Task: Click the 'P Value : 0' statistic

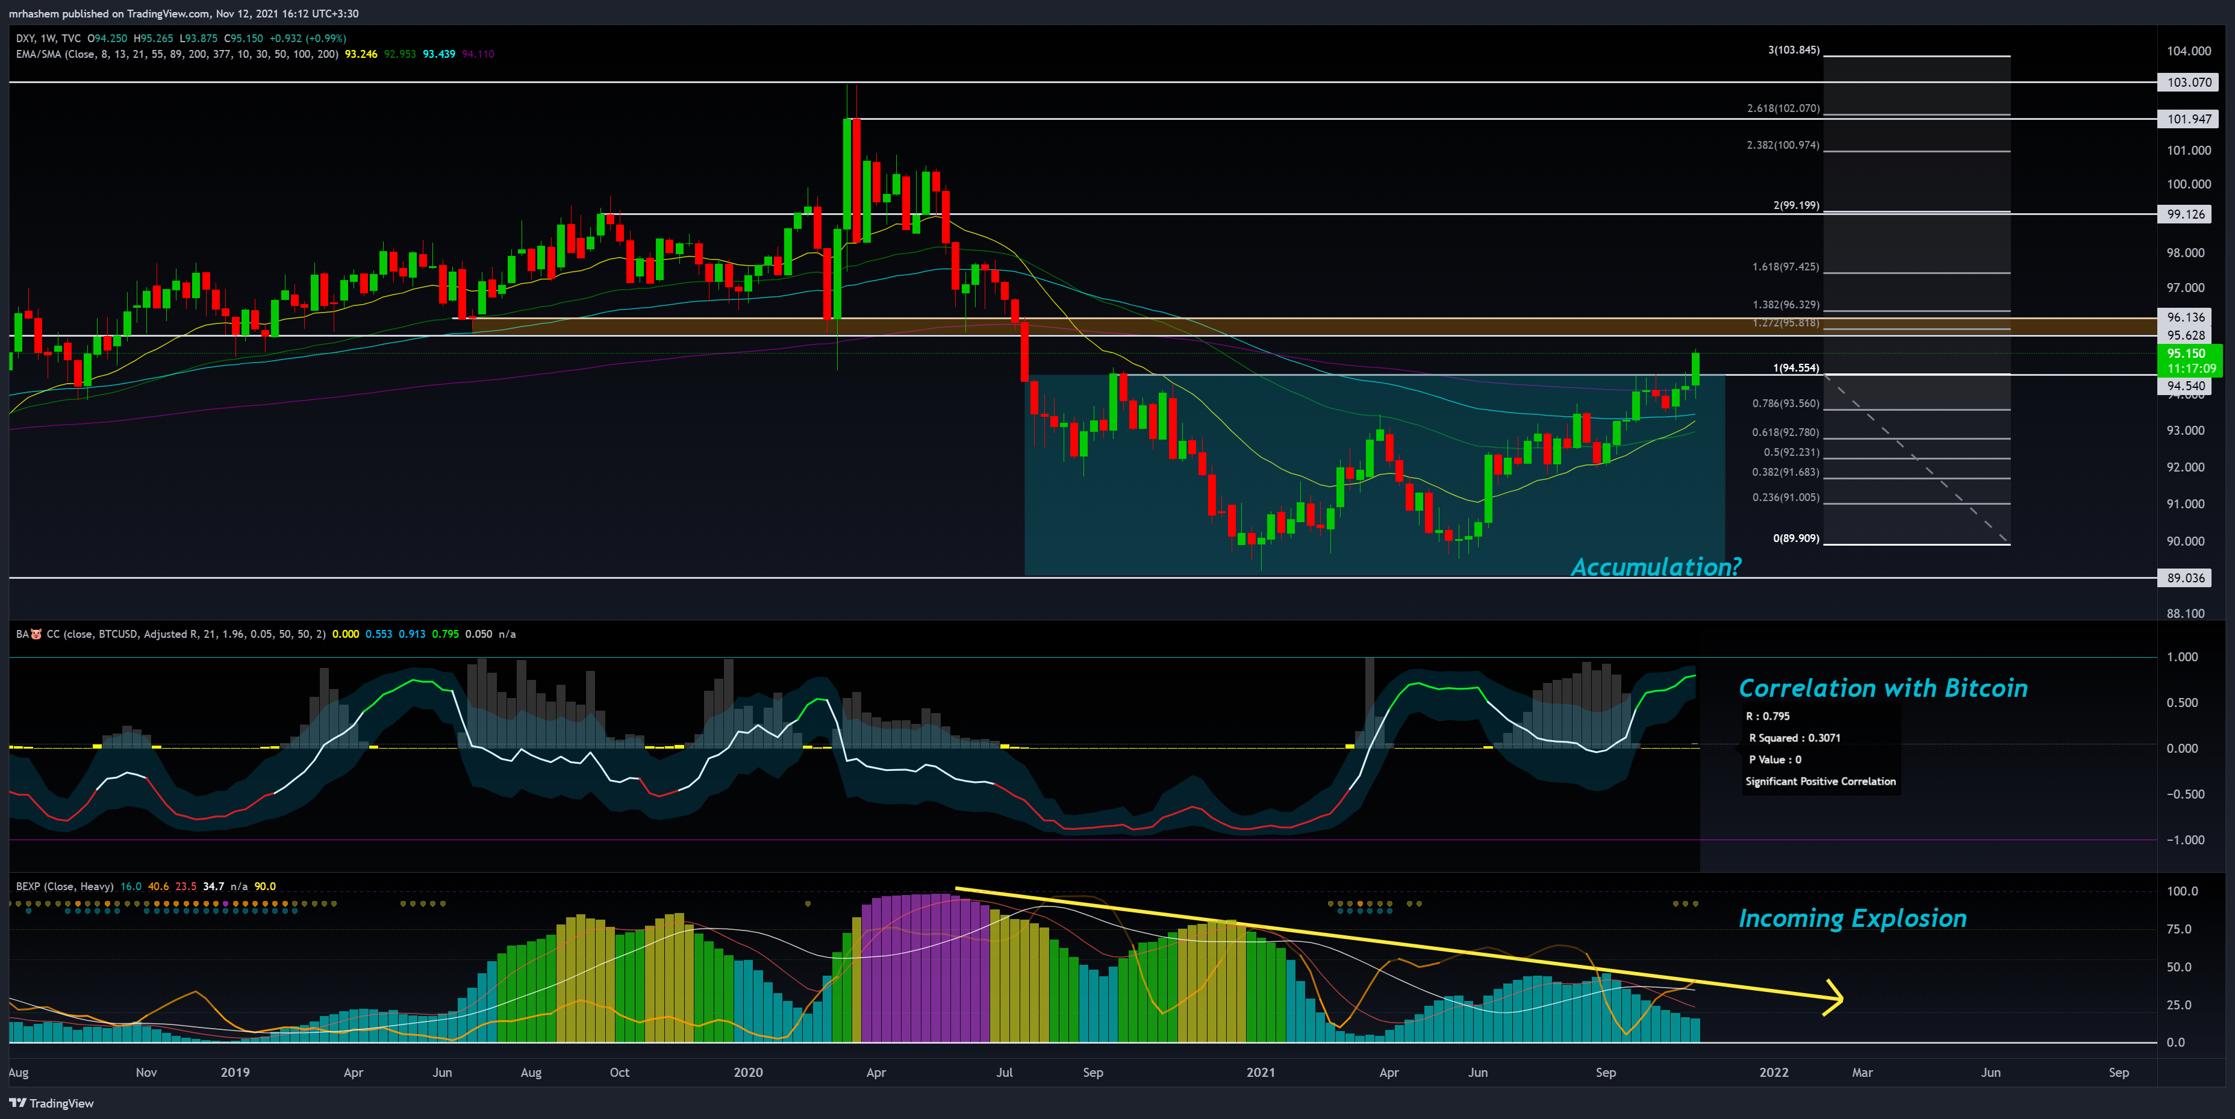Action: coord(1774,760)
